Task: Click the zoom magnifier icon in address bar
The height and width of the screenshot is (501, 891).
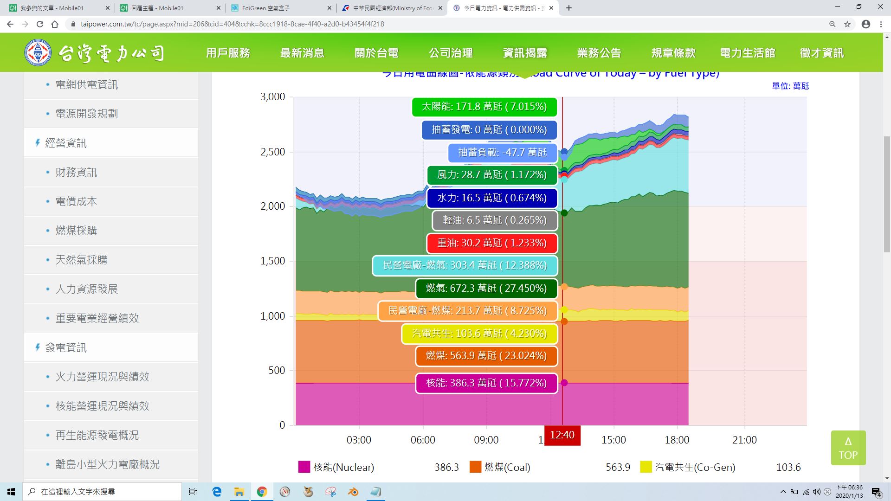Action: click(833, 24)
